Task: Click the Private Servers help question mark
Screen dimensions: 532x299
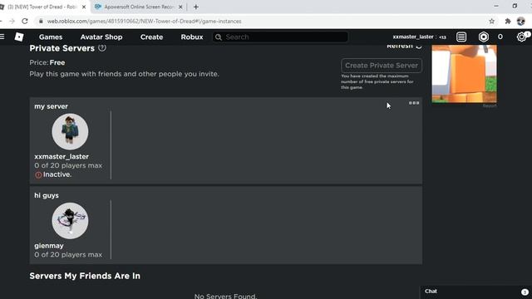Action: [101, 48]
